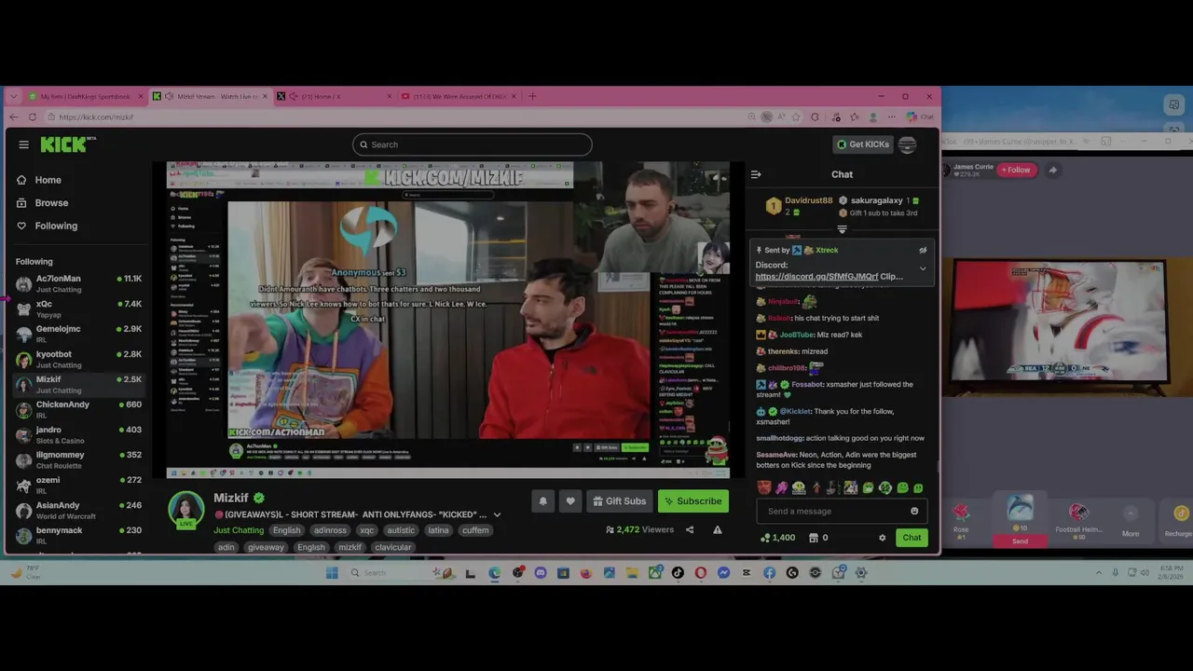Go back in the browser
Viewport: 1193px width, 671px height.
(13, 116)
